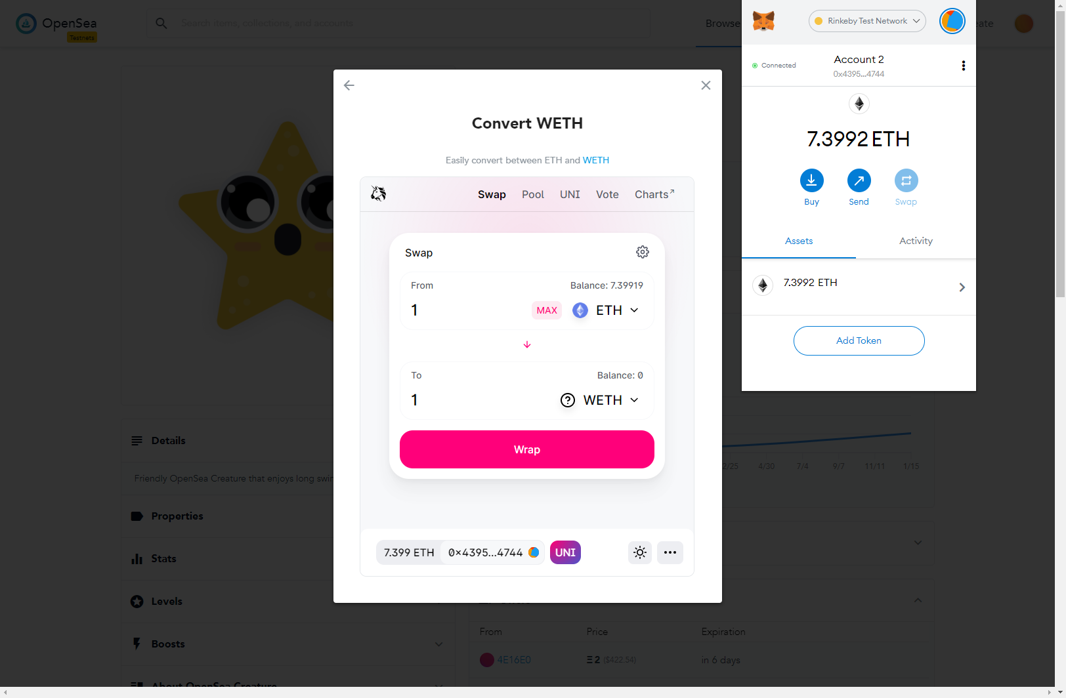Click the MetaMask Buy icon

pos(811,180)
